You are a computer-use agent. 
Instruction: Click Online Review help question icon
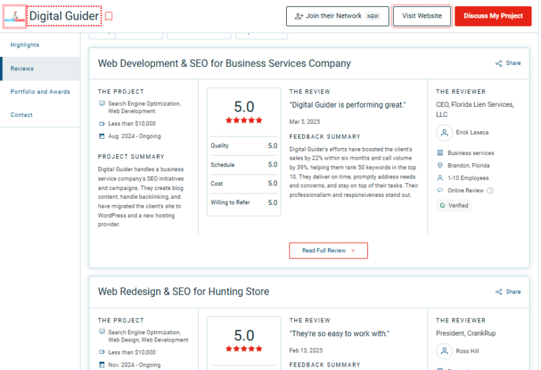pos(490,191)
